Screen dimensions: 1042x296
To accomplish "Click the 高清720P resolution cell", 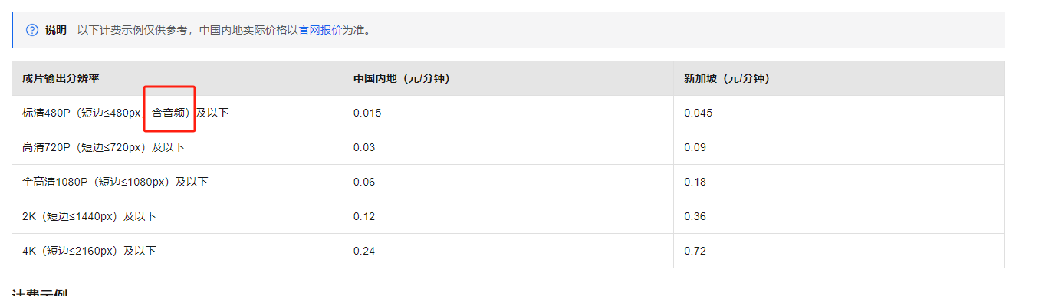I will (177, 147).
